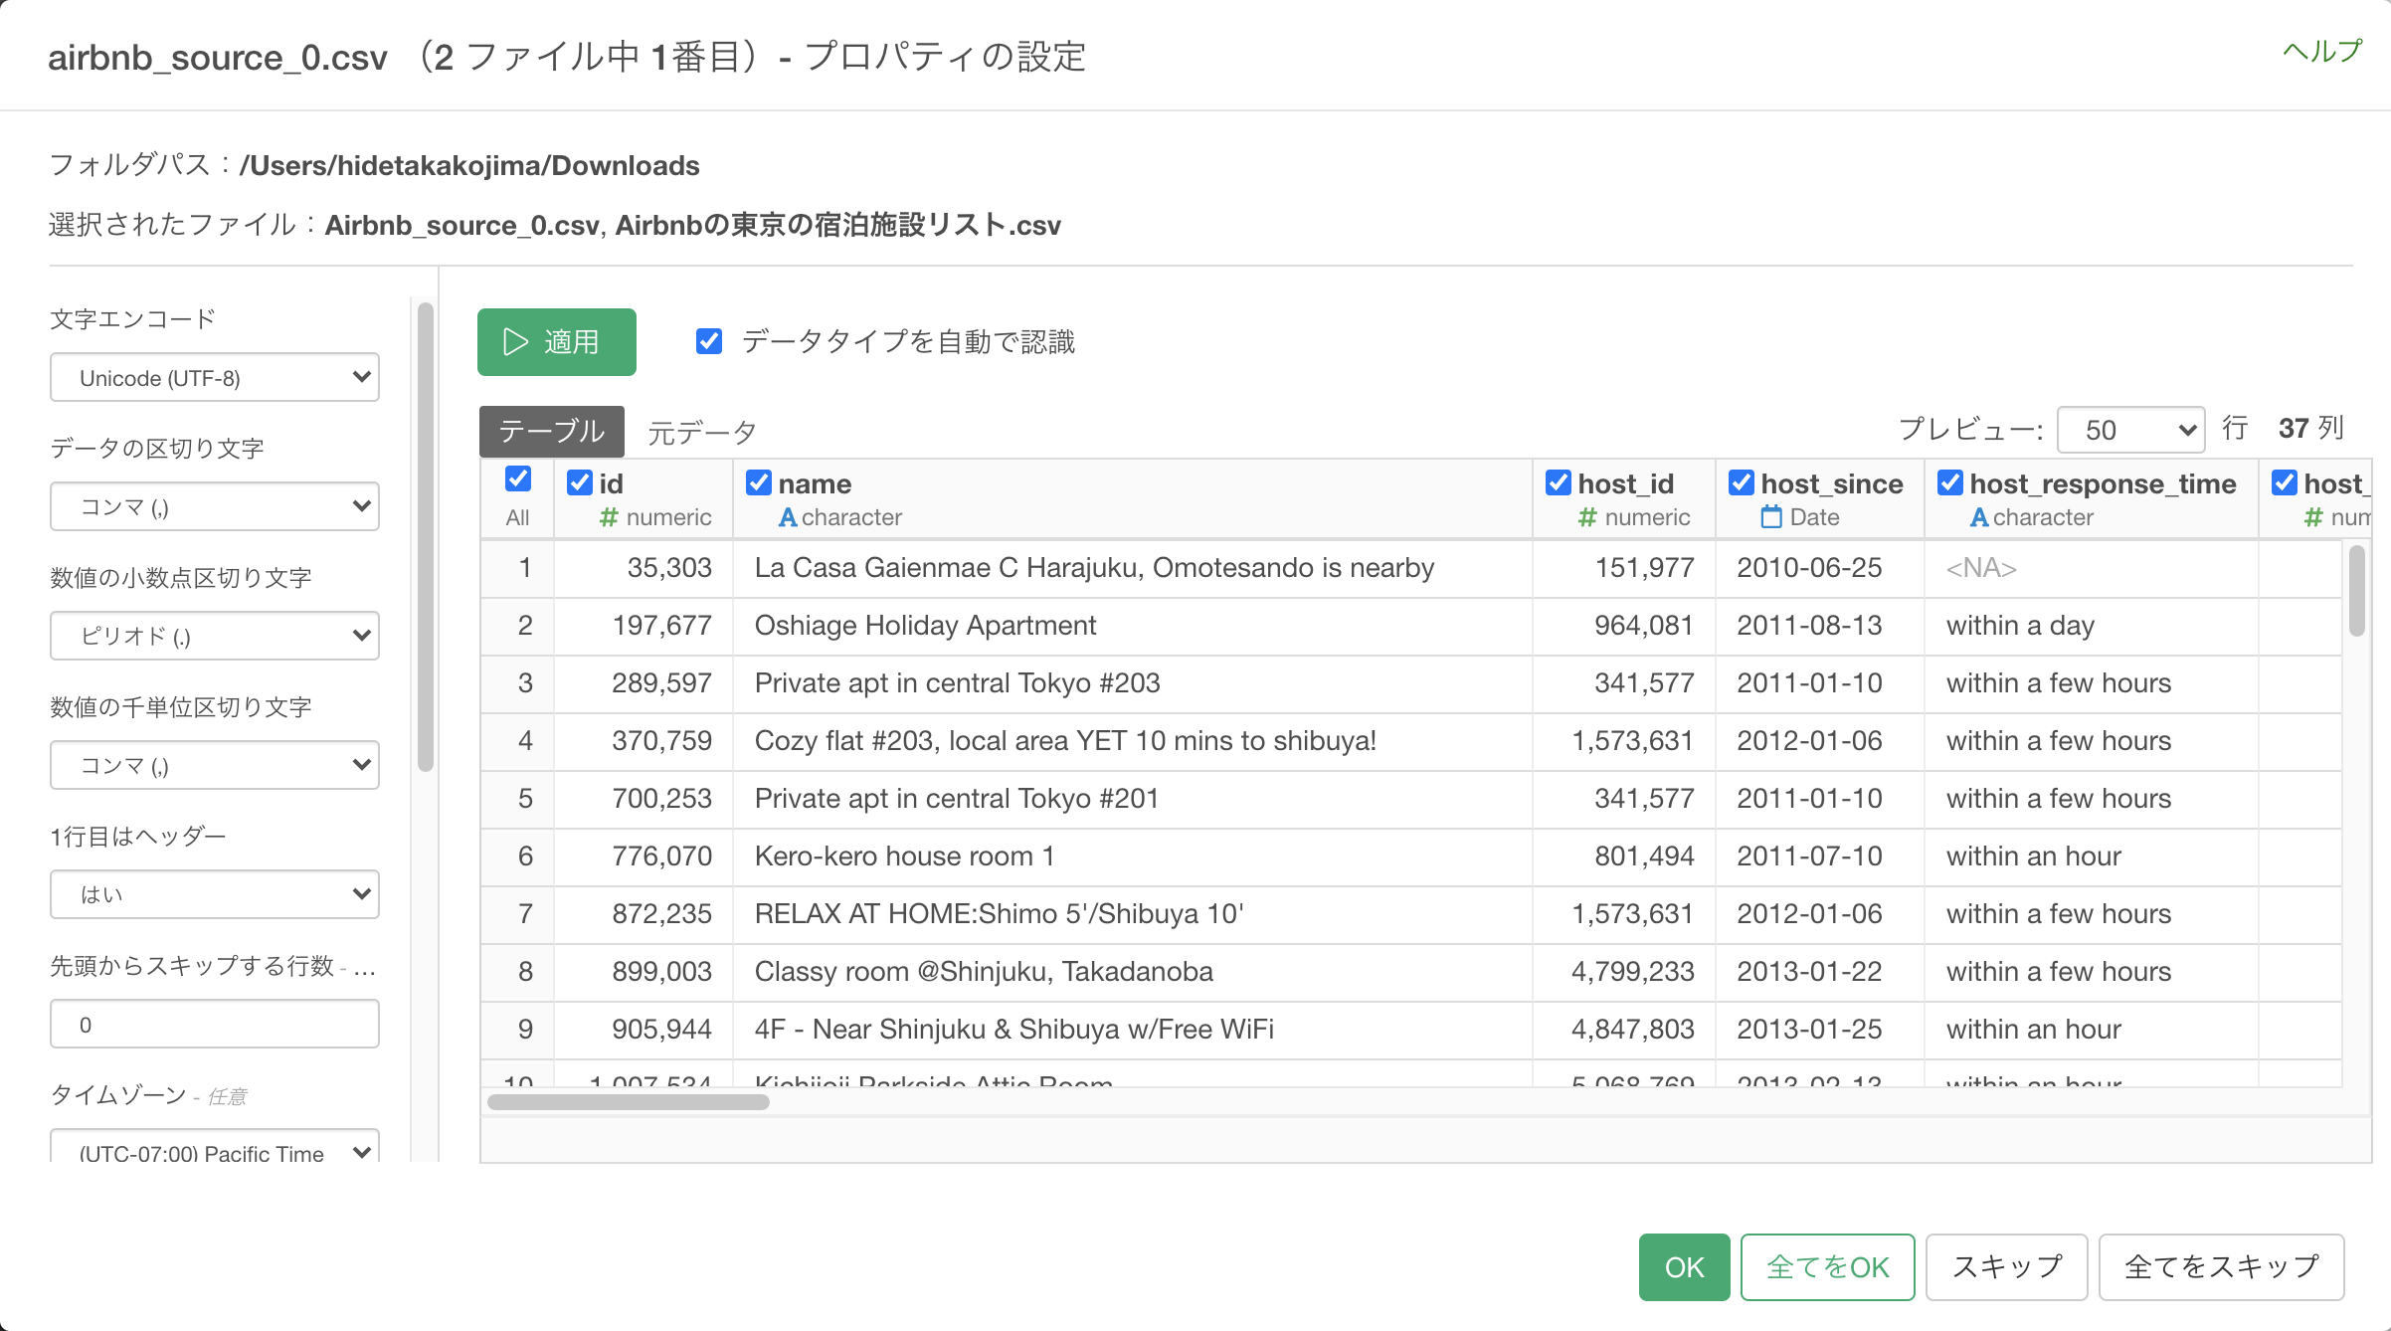Uncheck the id column checkbox

click(580, 482)
